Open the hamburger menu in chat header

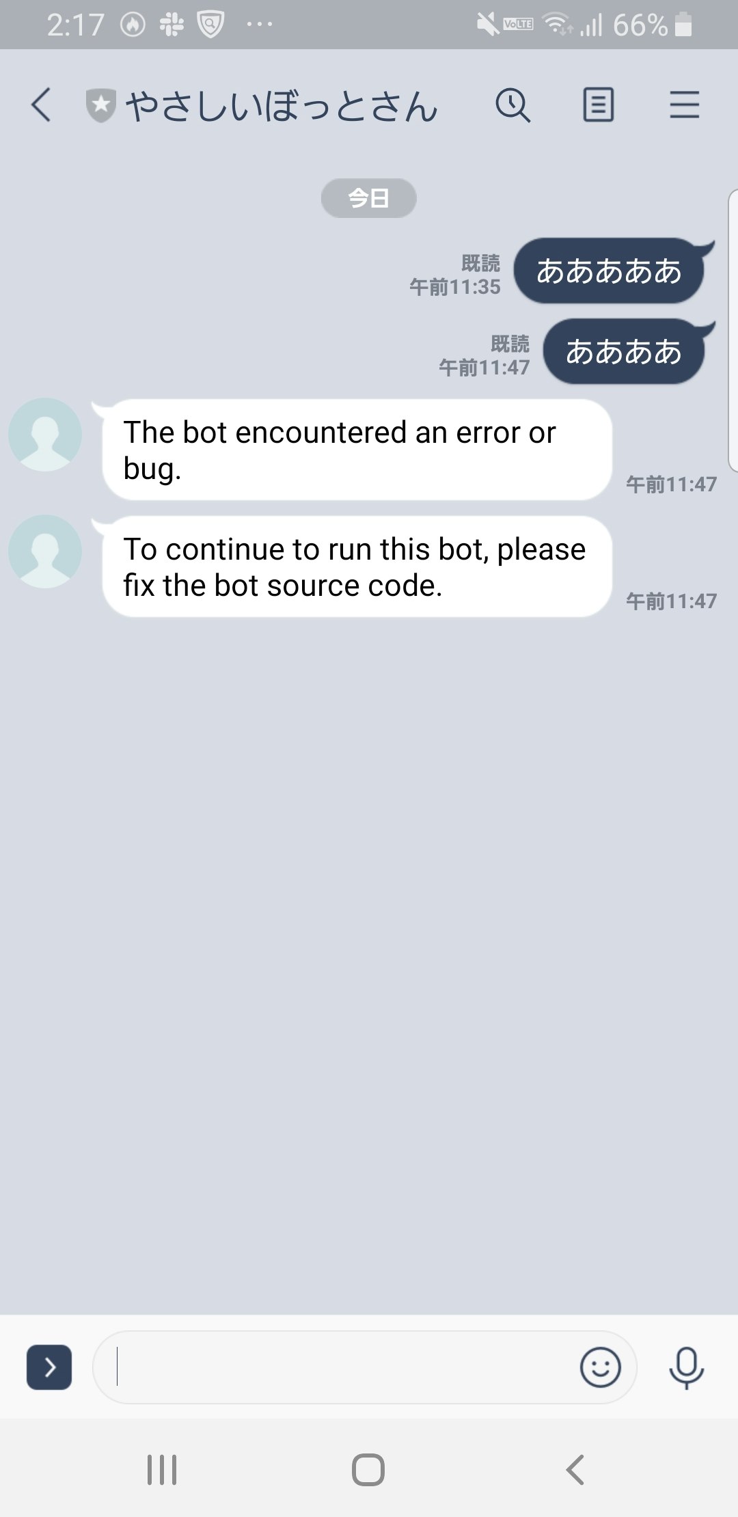(684, 105)
